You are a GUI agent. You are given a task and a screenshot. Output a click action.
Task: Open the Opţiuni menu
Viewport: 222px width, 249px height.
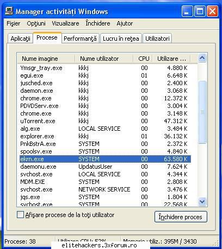pyautogui.click(x=36, y=23)
